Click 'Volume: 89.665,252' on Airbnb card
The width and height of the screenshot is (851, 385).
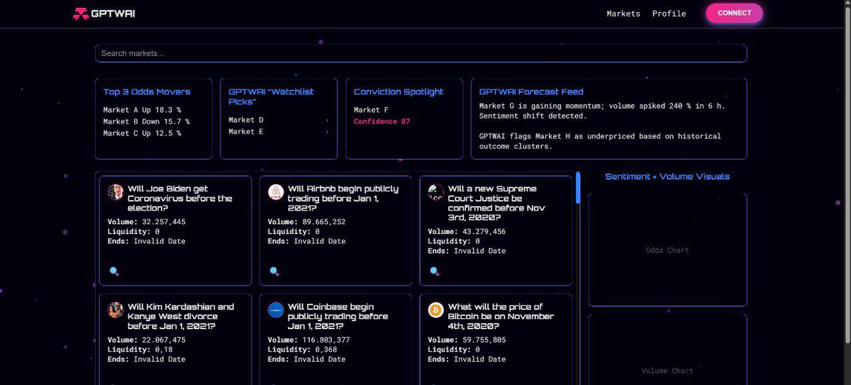[307, 222]
